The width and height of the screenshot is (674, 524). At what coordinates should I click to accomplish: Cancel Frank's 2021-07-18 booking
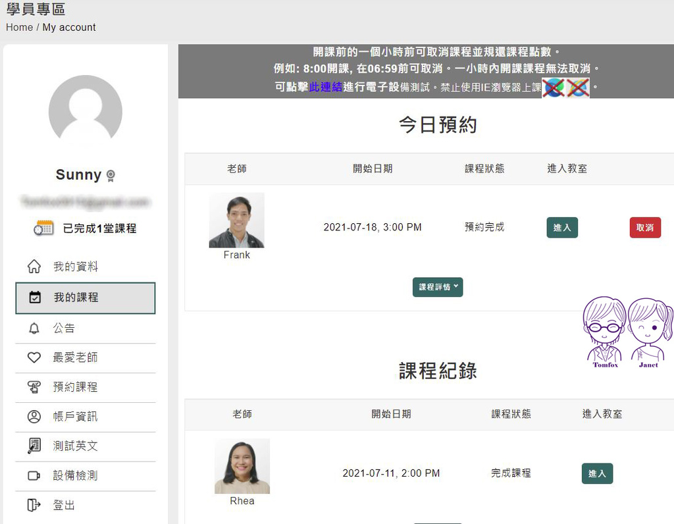[645, 228]
